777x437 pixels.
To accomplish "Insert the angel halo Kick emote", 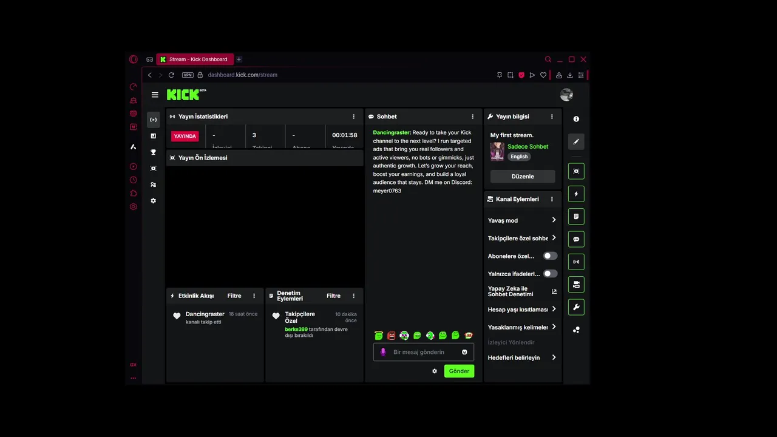I will pyautogui.click(x=379, y=335).
